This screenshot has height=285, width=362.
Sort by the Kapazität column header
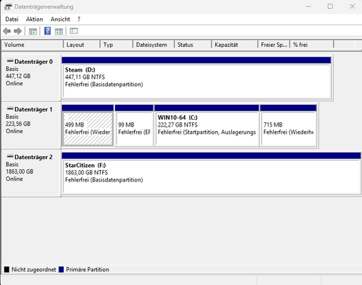235,45
